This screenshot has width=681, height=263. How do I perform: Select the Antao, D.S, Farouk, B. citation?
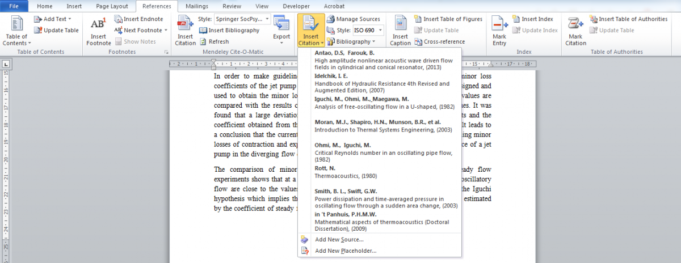[x=380, y=60]
